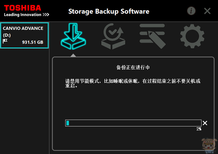Click the Leading Innovation tagline arrows
The height and width of the screenshot is (154, 218).
tap(46, 15)
